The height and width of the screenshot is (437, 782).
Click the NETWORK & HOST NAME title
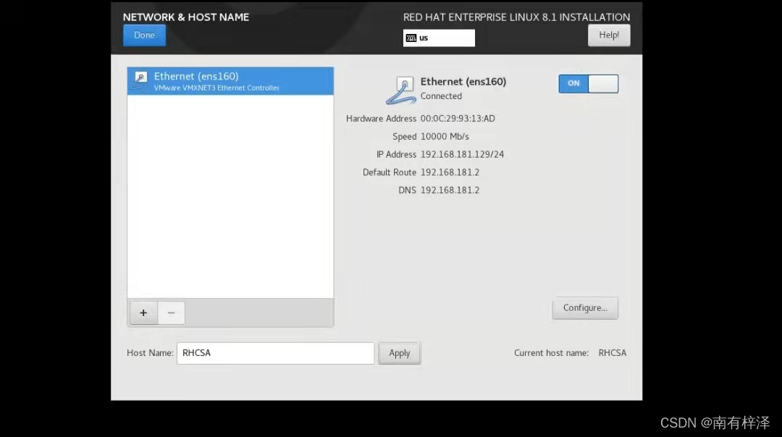pos(186,17)
